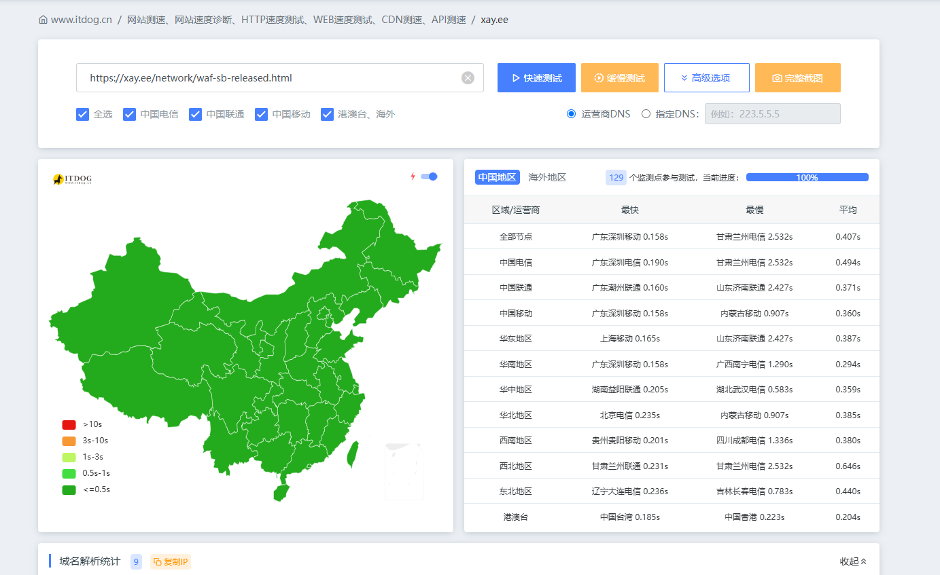The height and width of the screenshot is (575, 940).
Task: Click the 最快 column header
Action: point(630,210)
